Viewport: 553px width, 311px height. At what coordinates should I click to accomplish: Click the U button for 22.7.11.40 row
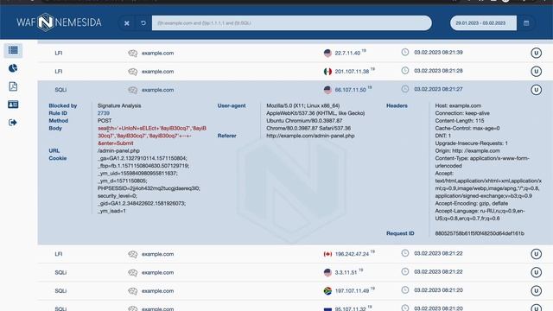[x=536, y=53]
